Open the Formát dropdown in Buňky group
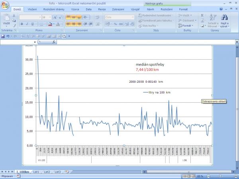This screenshot has height=179, width=239. (187, 25)
